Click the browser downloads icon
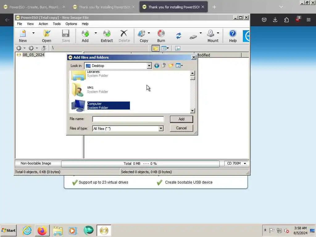The height and width of the screenshot is (237, 316). point(275,20)
